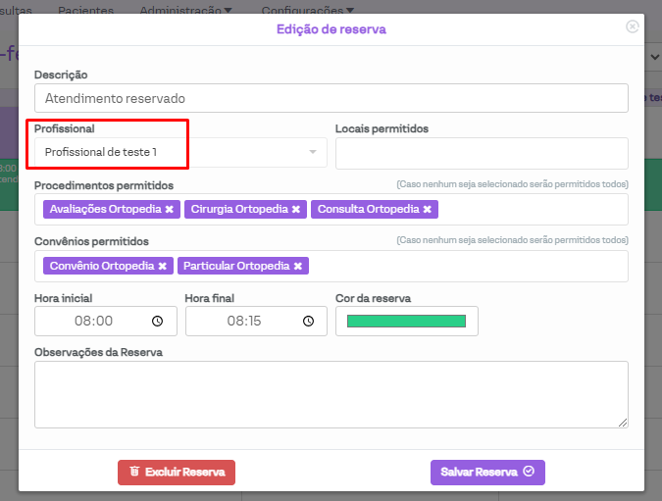Open the Locais permitidos selector
Viewport: 662px width, 501px height.
pyautogui.click(x=481, y=154)
